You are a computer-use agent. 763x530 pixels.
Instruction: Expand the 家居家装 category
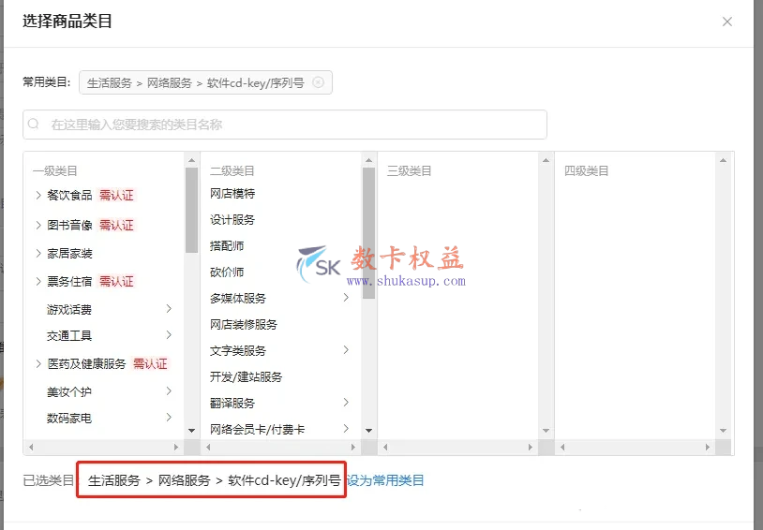coord(38,254)
